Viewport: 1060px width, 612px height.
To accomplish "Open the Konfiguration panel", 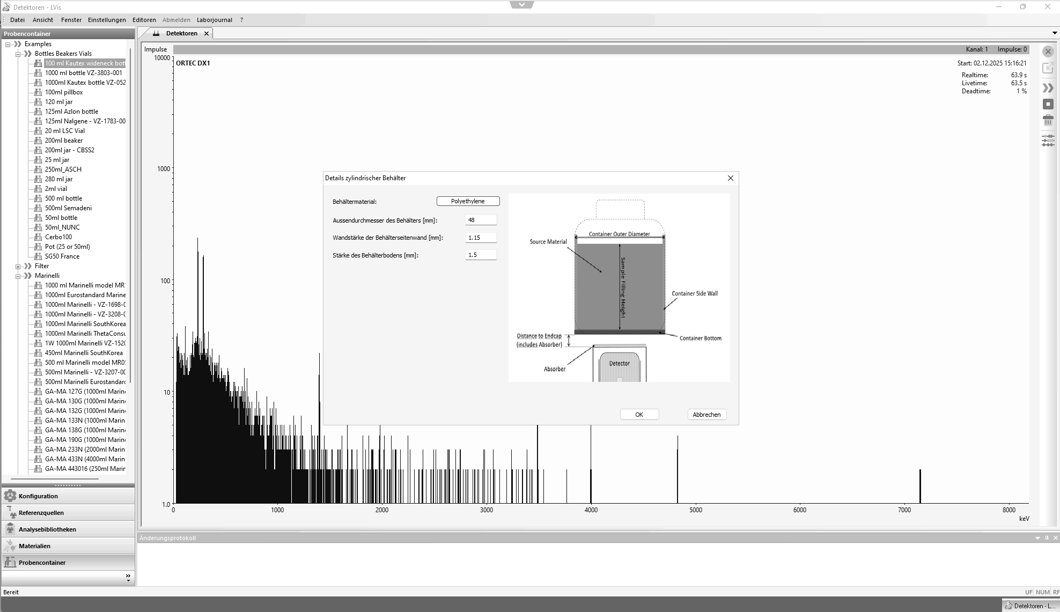I will (38, 496).
